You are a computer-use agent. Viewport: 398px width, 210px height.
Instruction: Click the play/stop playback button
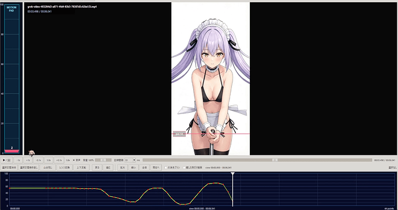point(6,160)
